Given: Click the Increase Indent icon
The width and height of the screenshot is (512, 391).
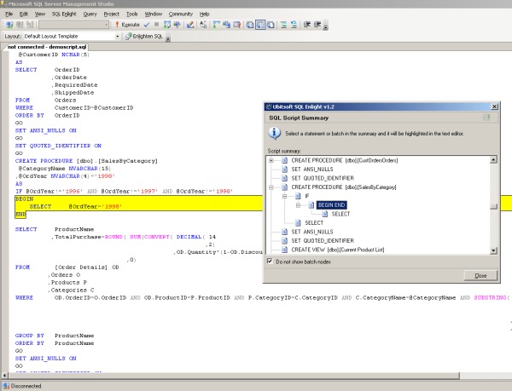Looking at the screenshot, I should [317, 25].
